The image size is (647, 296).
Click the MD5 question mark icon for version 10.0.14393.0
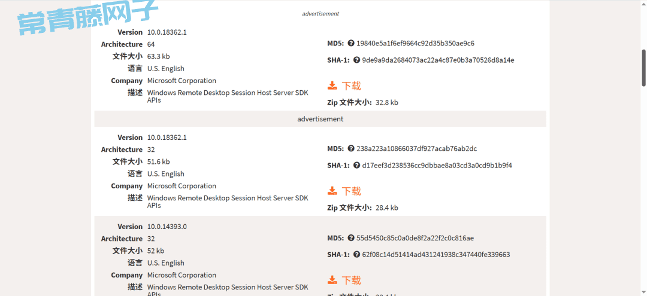pos(351,238)
